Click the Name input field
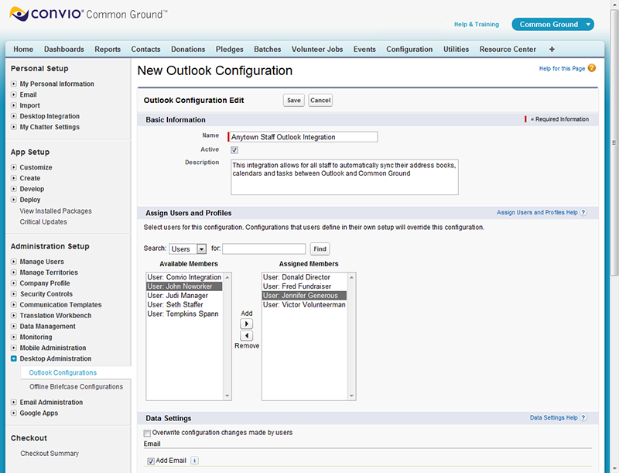 coord(303,137)
